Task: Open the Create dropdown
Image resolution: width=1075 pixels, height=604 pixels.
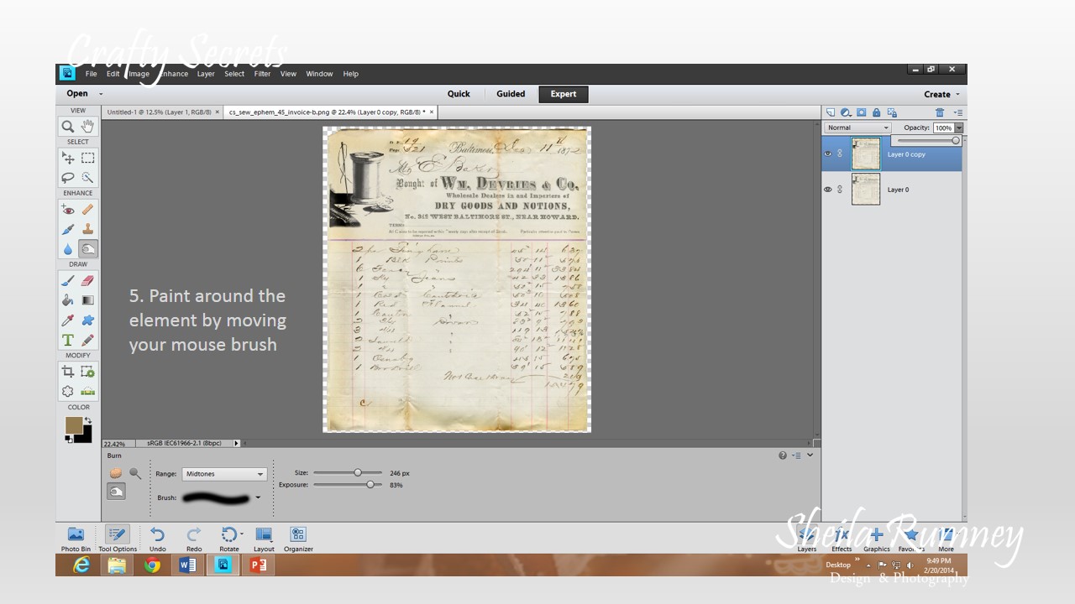Action: 941,94
